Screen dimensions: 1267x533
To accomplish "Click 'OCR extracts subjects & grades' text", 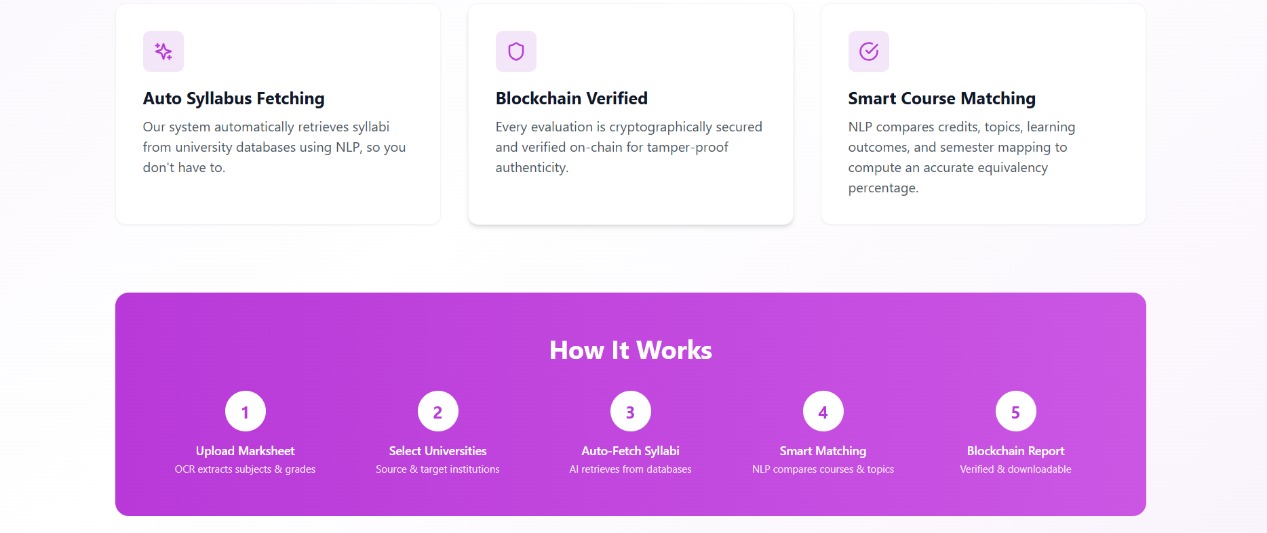I will 246,469.
